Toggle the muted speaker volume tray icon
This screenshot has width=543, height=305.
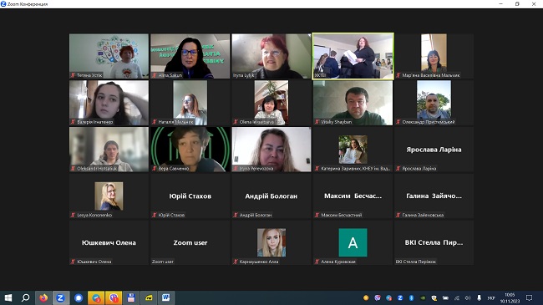click(x=468, y=297)
